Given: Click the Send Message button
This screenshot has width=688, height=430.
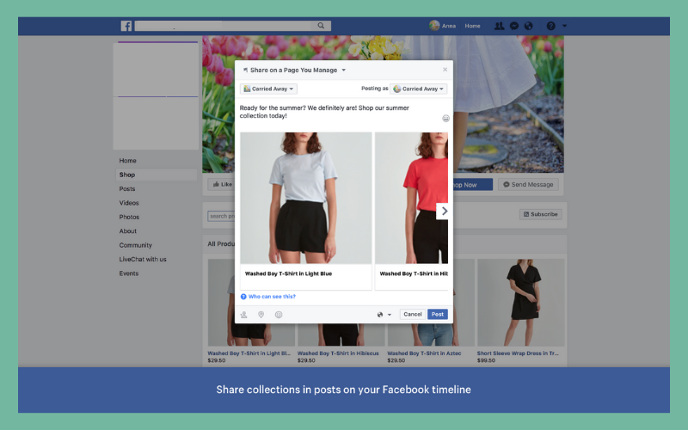Looking at the screenshot, I should click(x=528, y=184).
